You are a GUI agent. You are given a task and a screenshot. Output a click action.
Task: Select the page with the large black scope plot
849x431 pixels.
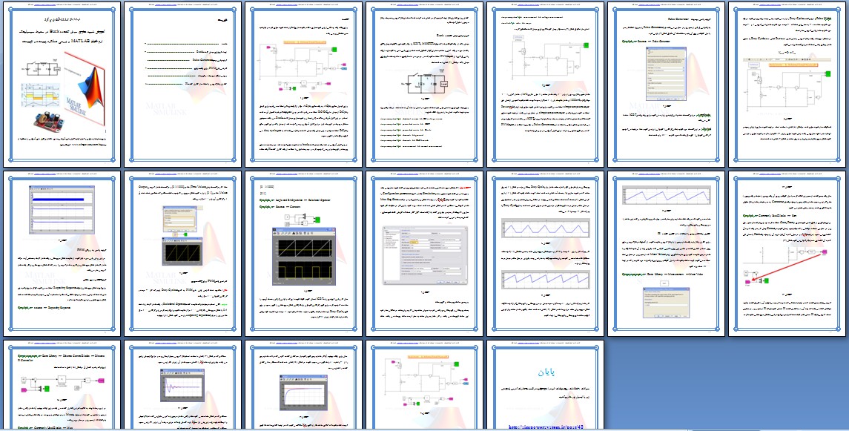coord(303,254)
